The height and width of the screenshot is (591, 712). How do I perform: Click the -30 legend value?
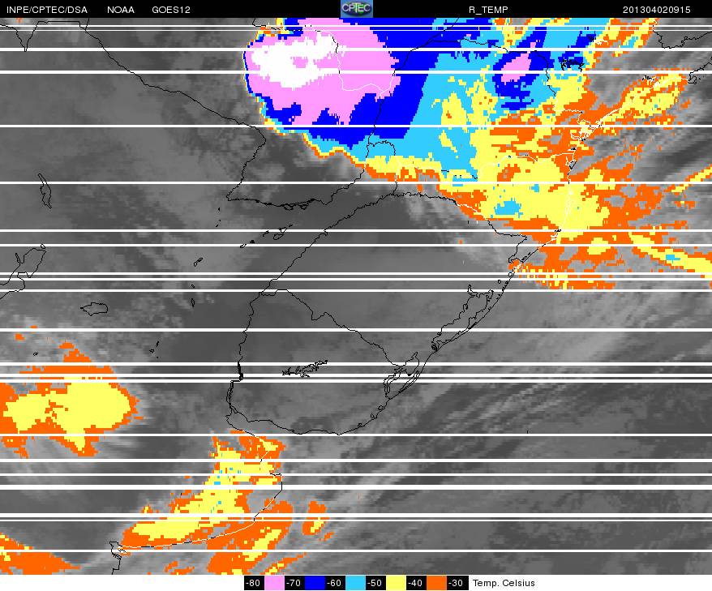tap(457, 583)
